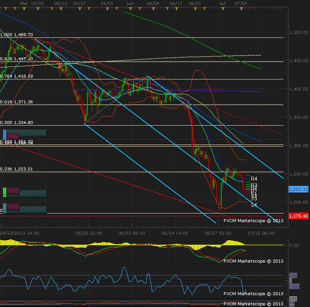
Task: Click the blue current price tag 1,222.32
Action: pyautogui.click(x=298, y=190)
